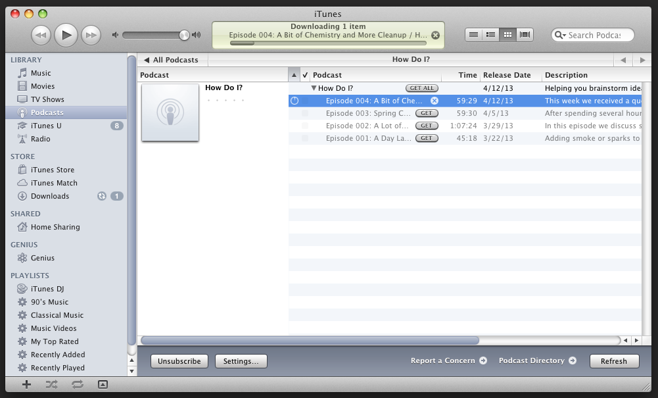Viewport: 658px width, 398px height.
Task: Sort by Time column
Action: coord(461,75)
